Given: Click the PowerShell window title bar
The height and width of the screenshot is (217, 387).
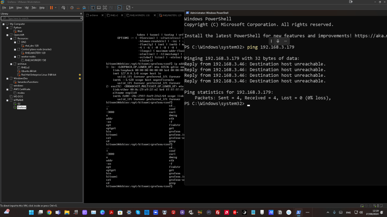Looking at the screenshot, I should 286,13.
